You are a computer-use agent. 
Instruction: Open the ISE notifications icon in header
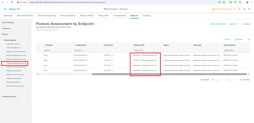tap(244, 9)
